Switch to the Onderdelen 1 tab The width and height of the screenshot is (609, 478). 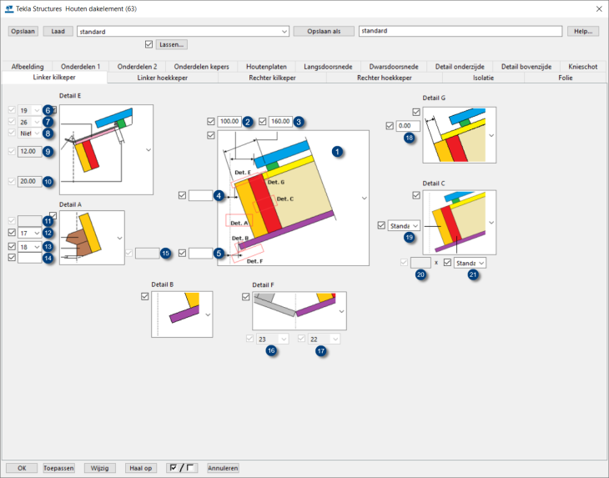[x=80, y=67]
